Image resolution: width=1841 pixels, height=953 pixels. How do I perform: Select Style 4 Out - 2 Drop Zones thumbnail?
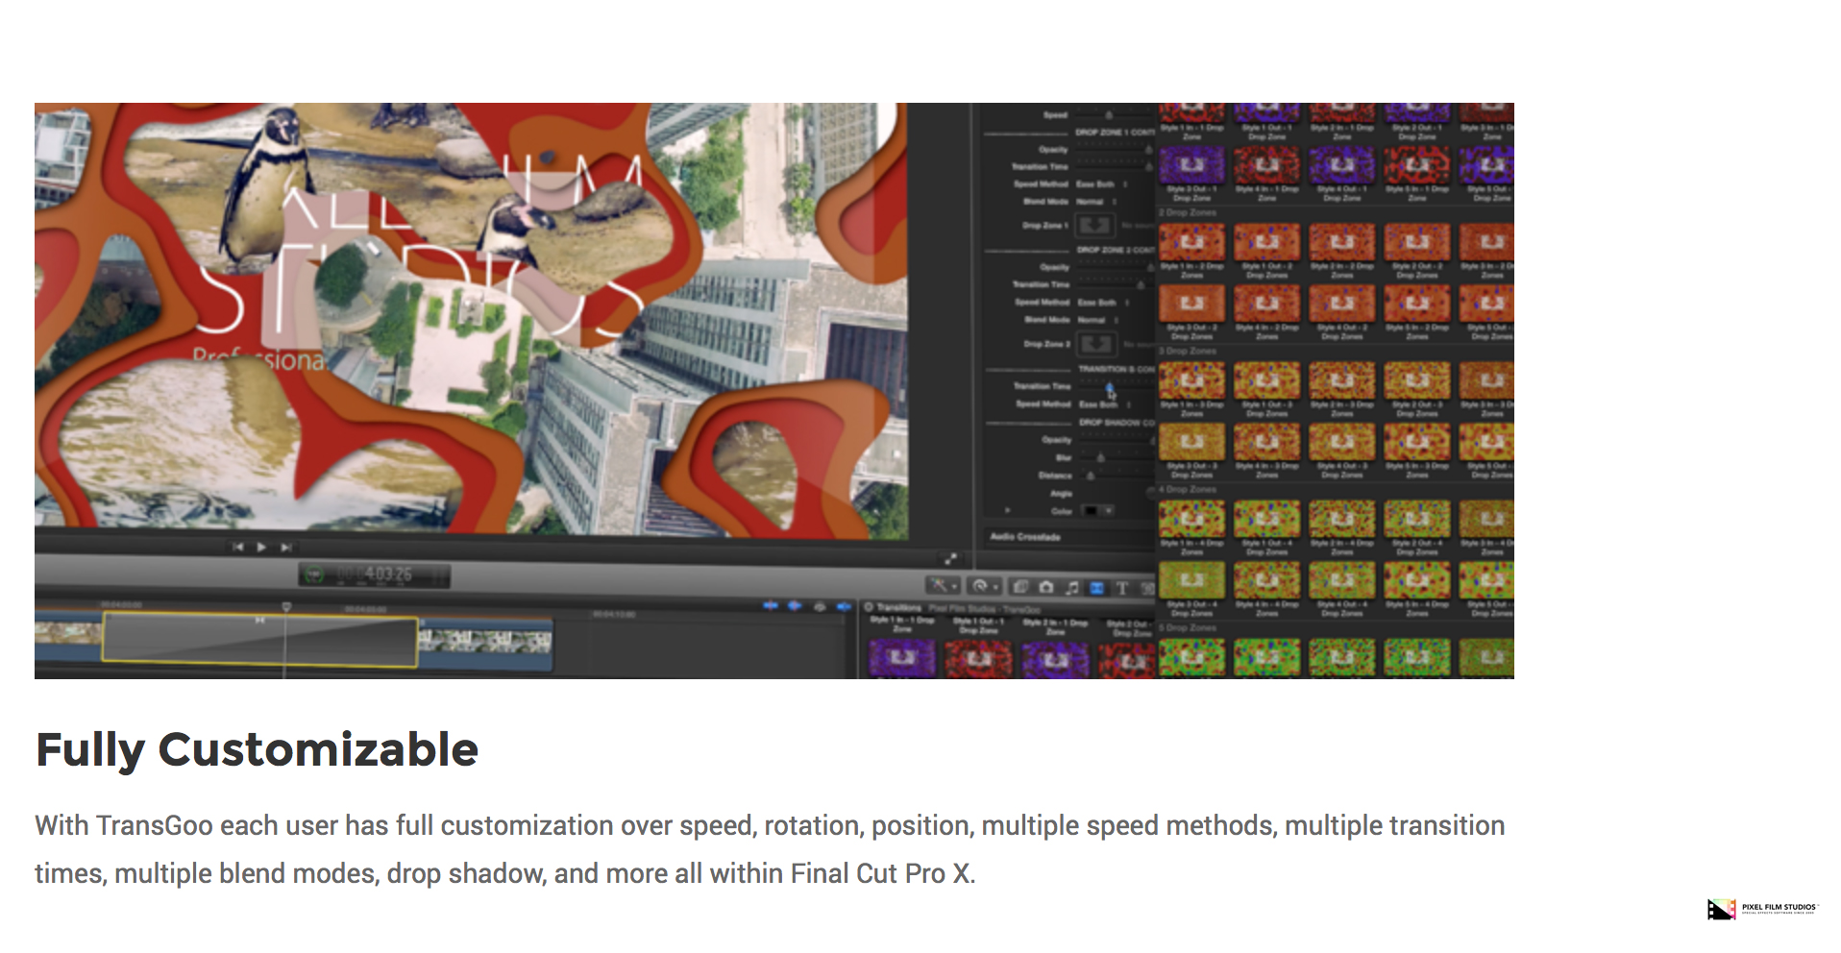(x=1341, y=304)
